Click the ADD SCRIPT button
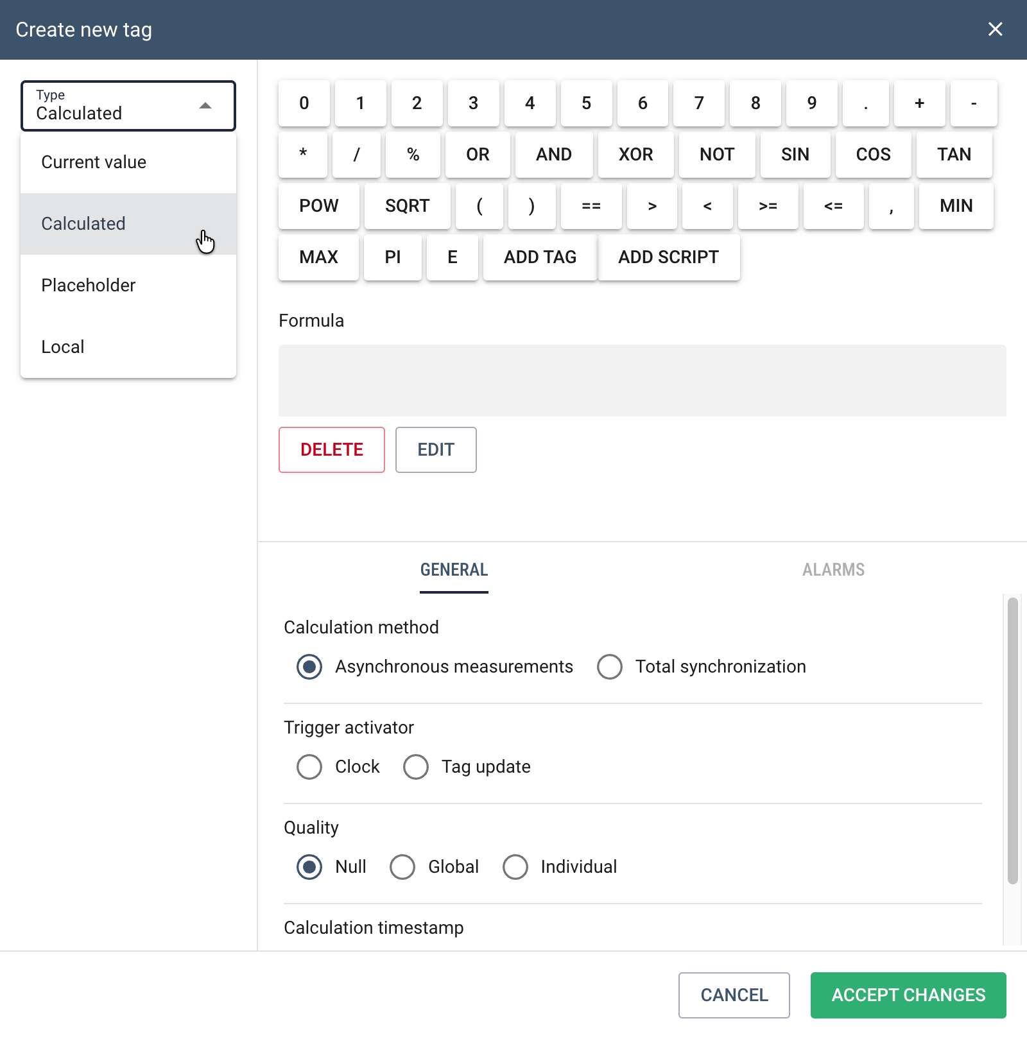Image resolution: width=1027 pixels, height=1039 pixels. point(668,257)
